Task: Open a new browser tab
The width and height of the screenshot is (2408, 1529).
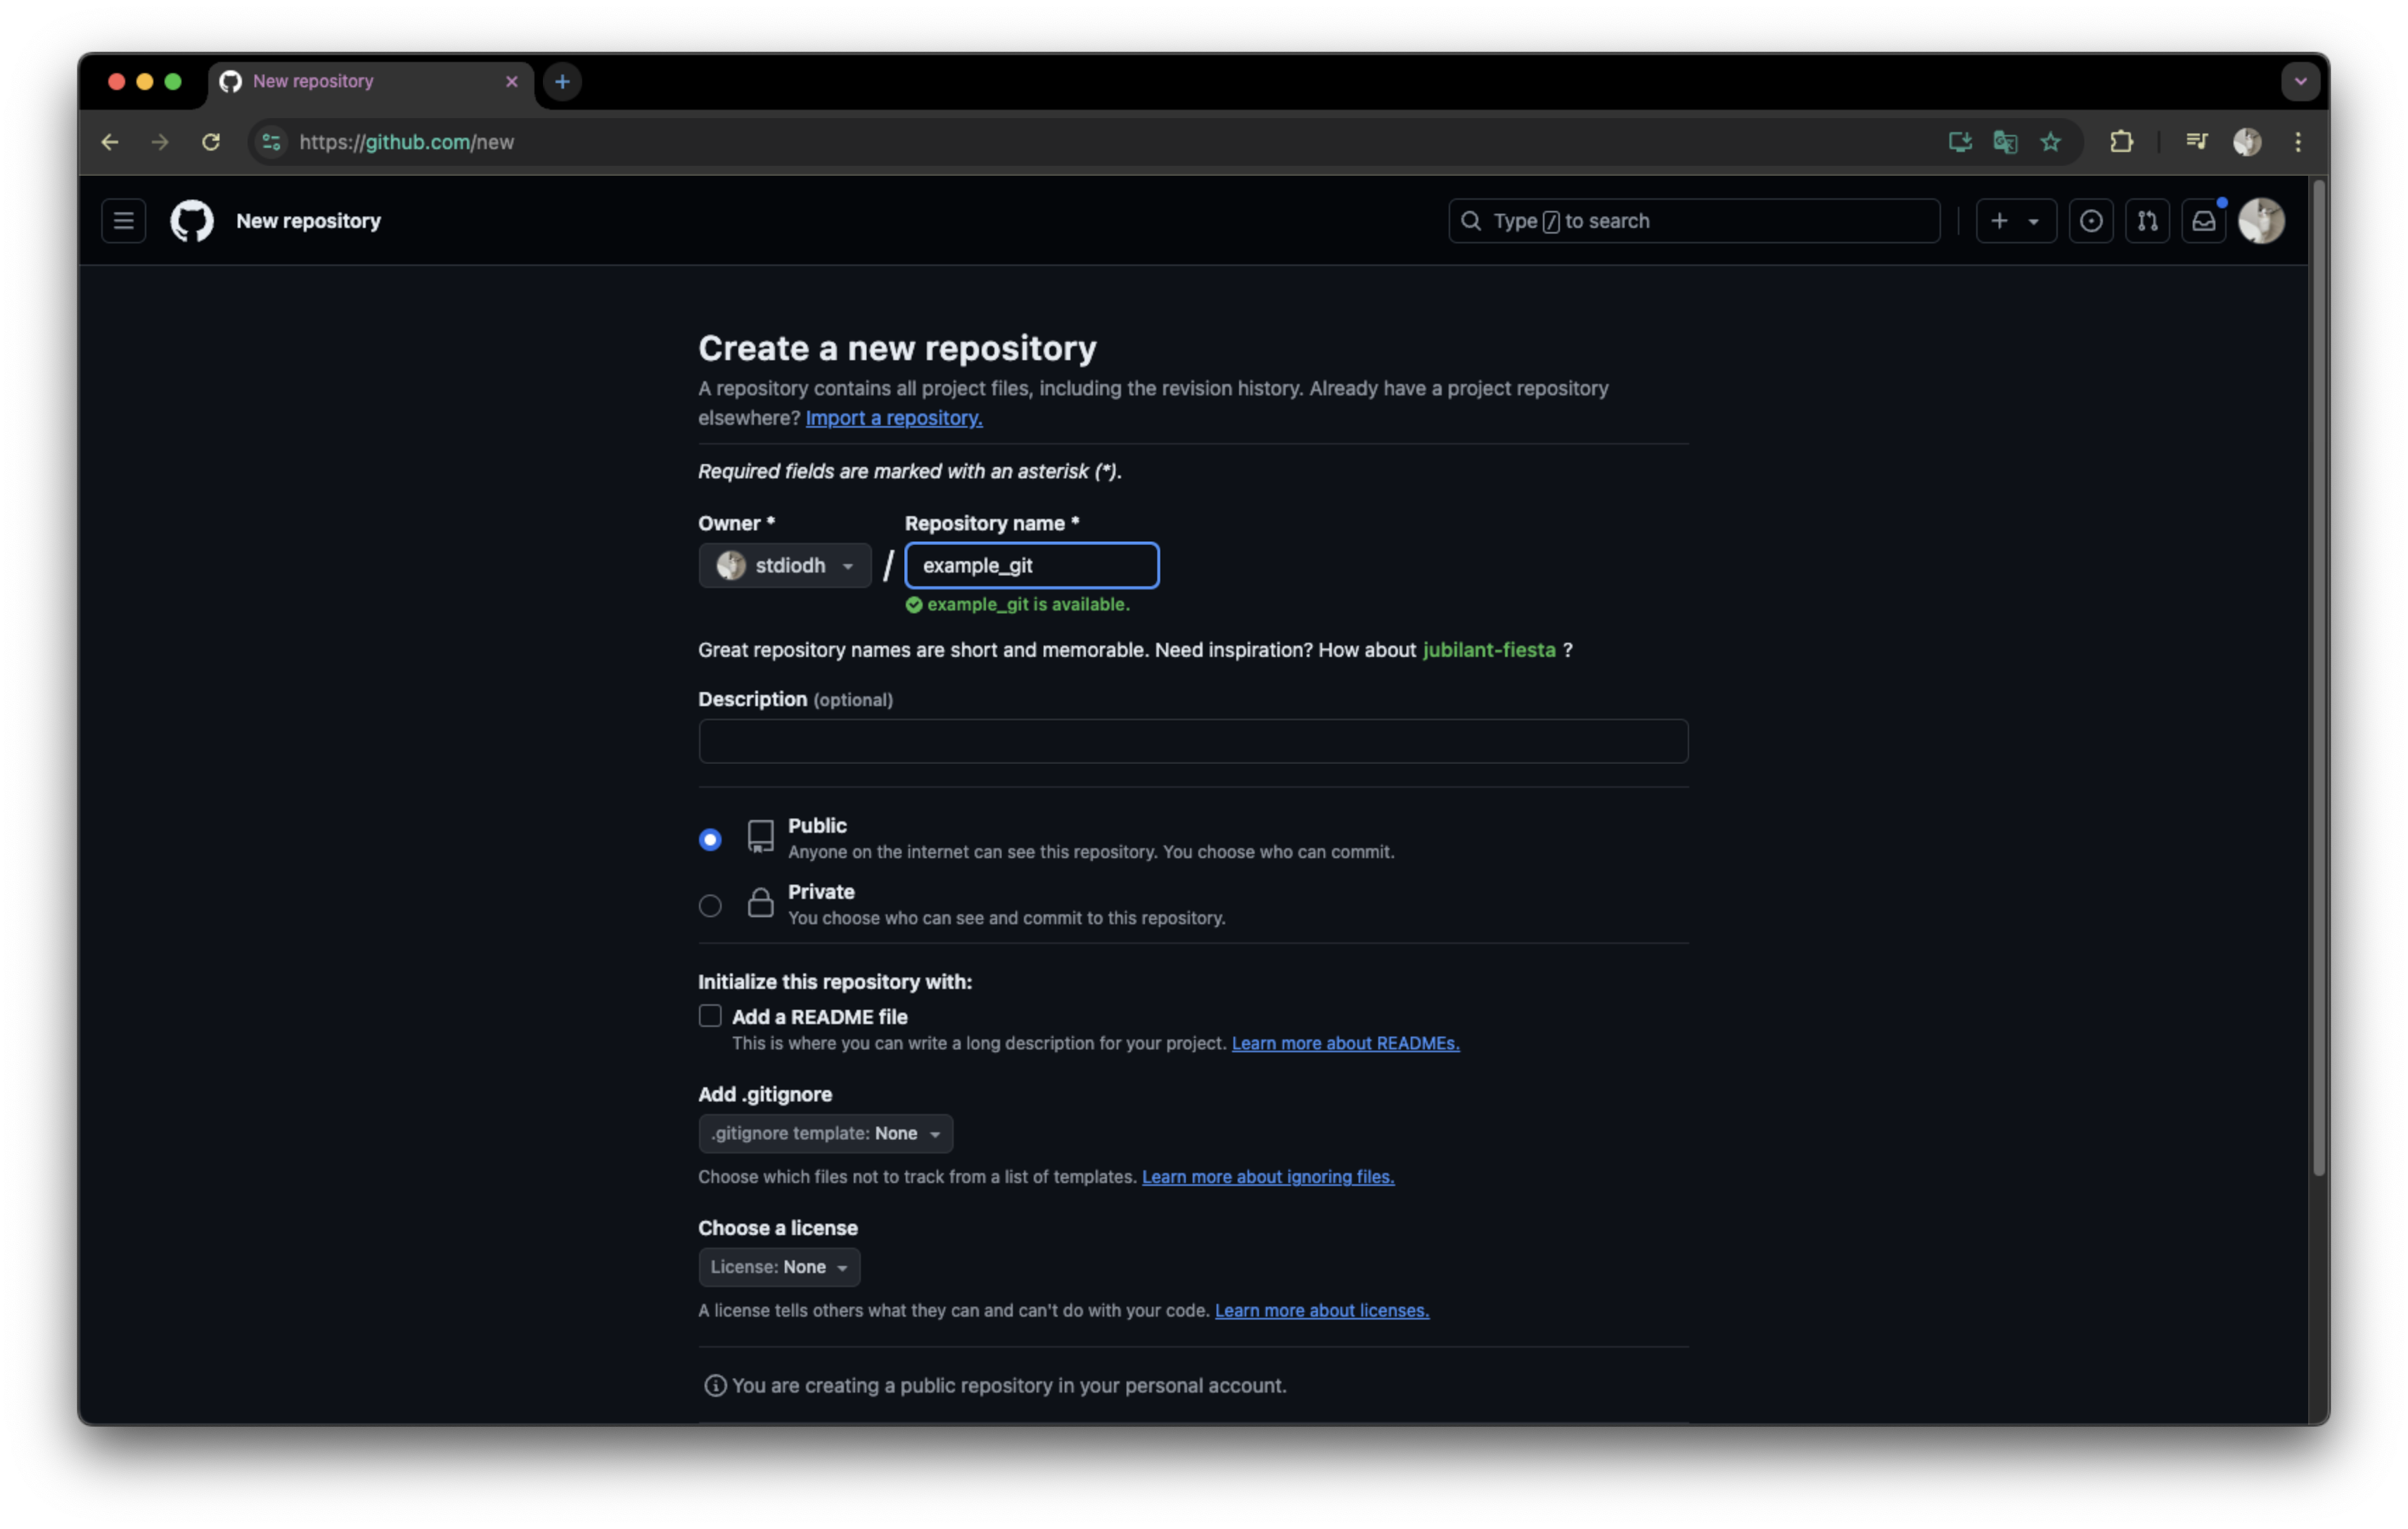Action: [x=562, y=81]
